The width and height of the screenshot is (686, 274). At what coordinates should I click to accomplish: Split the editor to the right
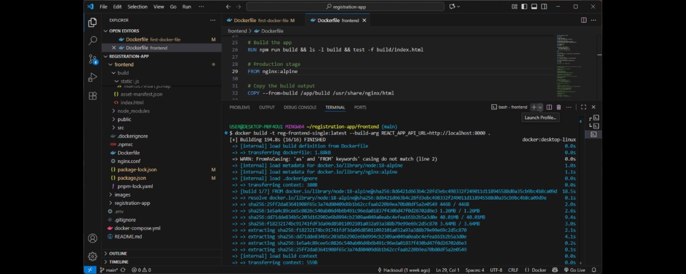pyautogui.click(x=584, y=20)
